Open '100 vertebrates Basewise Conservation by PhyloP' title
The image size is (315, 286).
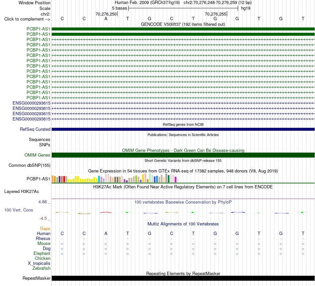[183, 202]
